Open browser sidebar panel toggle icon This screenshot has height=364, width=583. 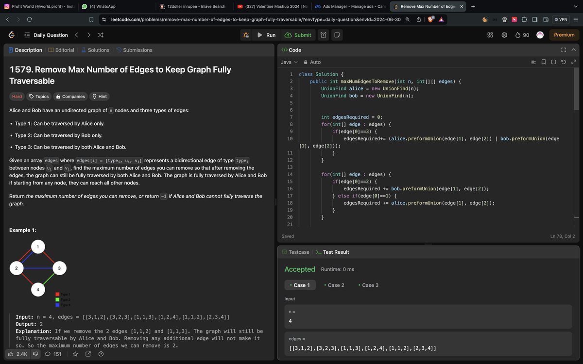coord(534,19)
